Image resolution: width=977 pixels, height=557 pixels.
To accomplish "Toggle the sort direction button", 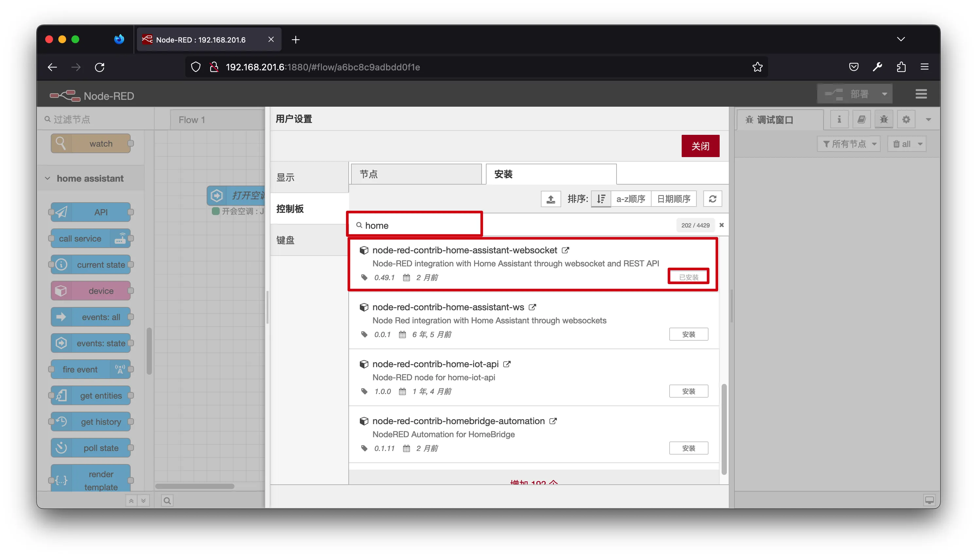I will pyautogui.click(x=601, y=199).
